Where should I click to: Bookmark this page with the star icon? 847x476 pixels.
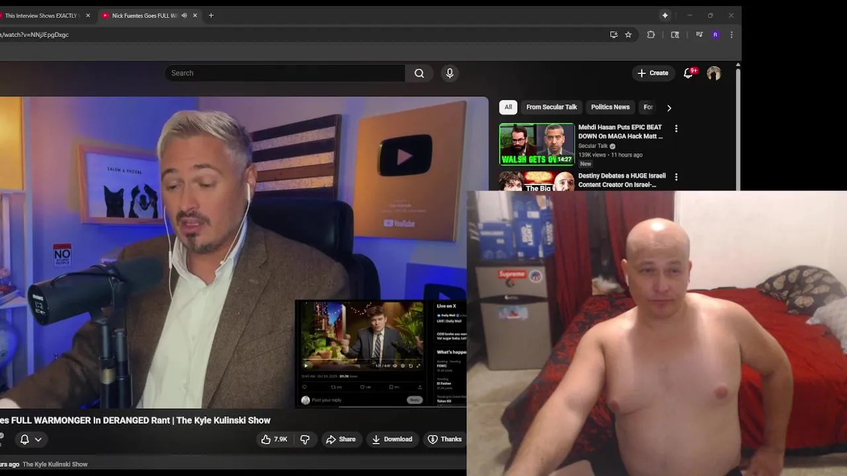(x=629, y=34)
